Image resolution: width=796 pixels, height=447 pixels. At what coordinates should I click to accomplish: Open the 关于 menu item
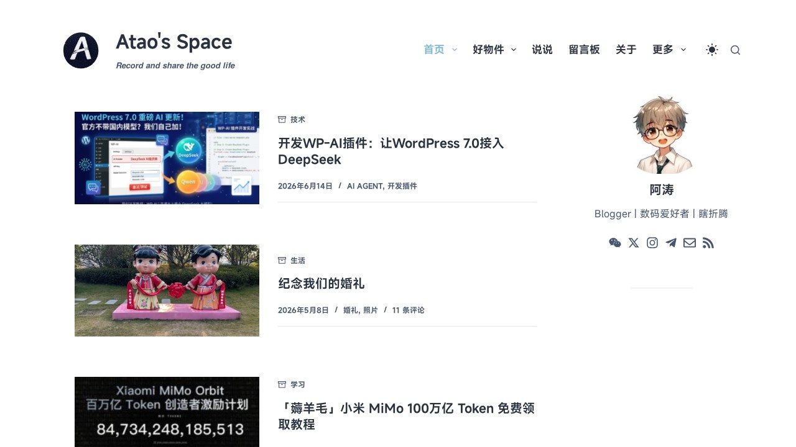[626, 50]
